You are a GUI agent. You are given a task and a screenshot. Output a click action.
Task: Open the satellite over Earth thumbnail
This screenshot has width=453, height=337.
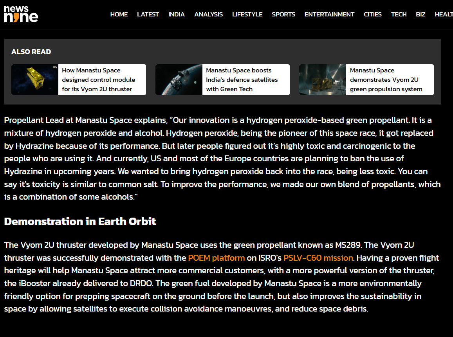(179, 80)
